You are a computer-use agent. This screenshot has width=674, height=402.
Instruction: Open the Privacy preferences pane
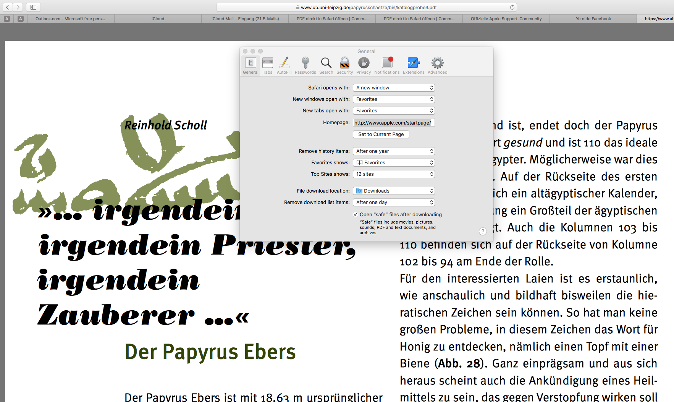(x=364, y=65)
